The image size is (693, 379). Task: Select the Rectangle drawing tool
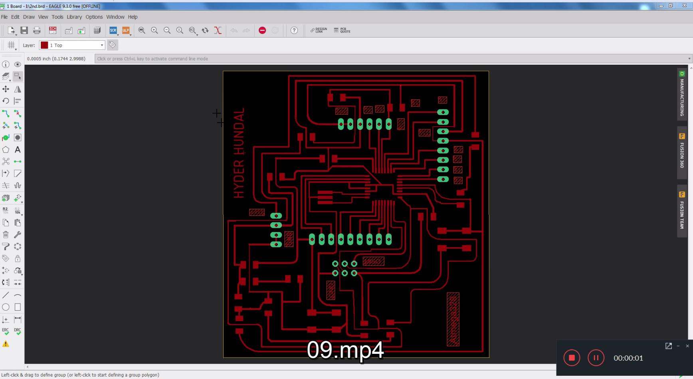click(18, 307)
